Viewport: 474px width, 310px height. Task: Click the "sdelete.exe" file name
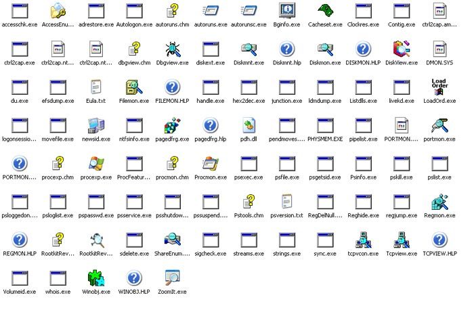134,254
